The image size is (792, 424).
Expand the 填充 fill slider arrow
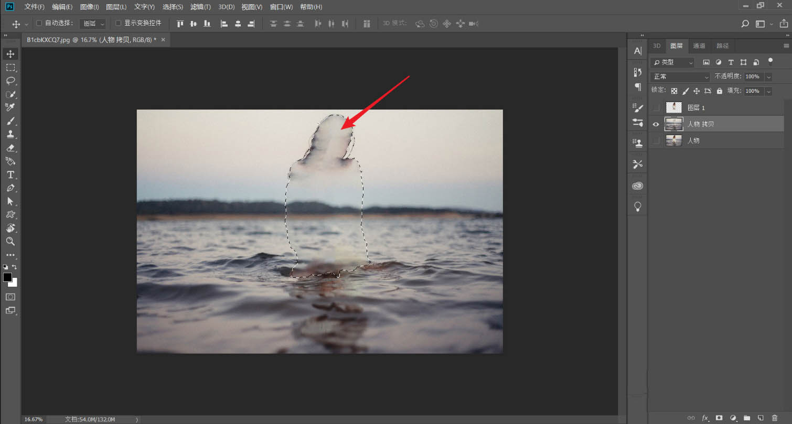coord(768,91)
